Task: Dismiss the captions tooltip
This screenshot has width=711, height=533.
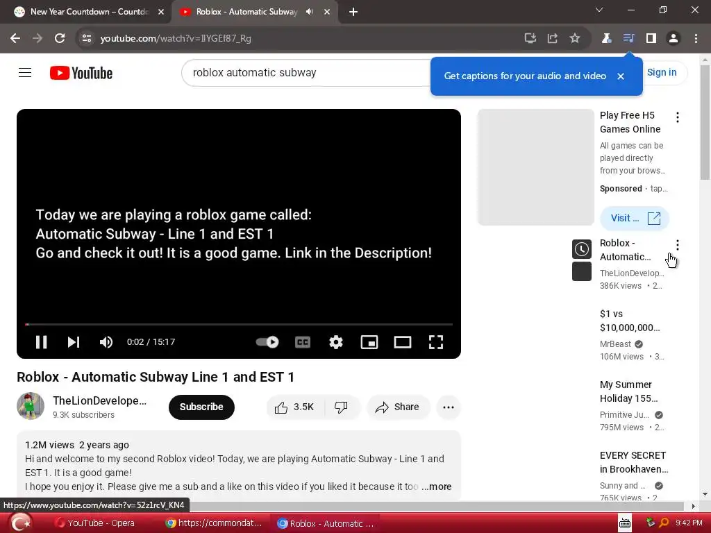Action: coord(621,76)
